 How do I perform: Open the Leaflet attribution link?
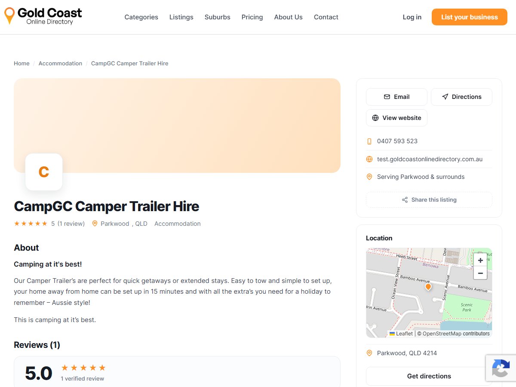(401, 333)
